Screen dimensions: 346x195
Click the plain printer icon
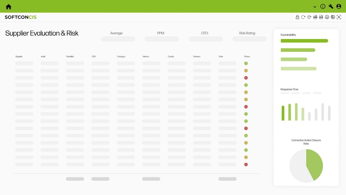327,17
